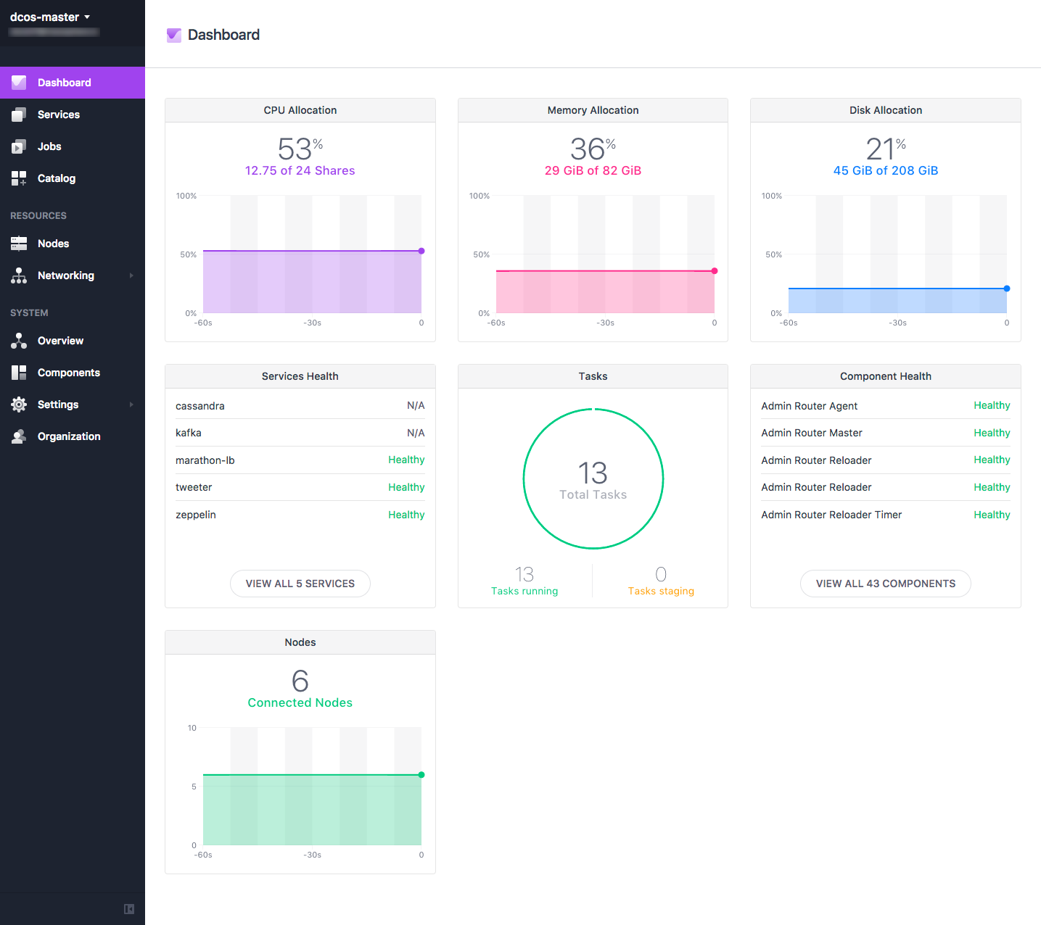Open the Dashboard menu item

73,83
